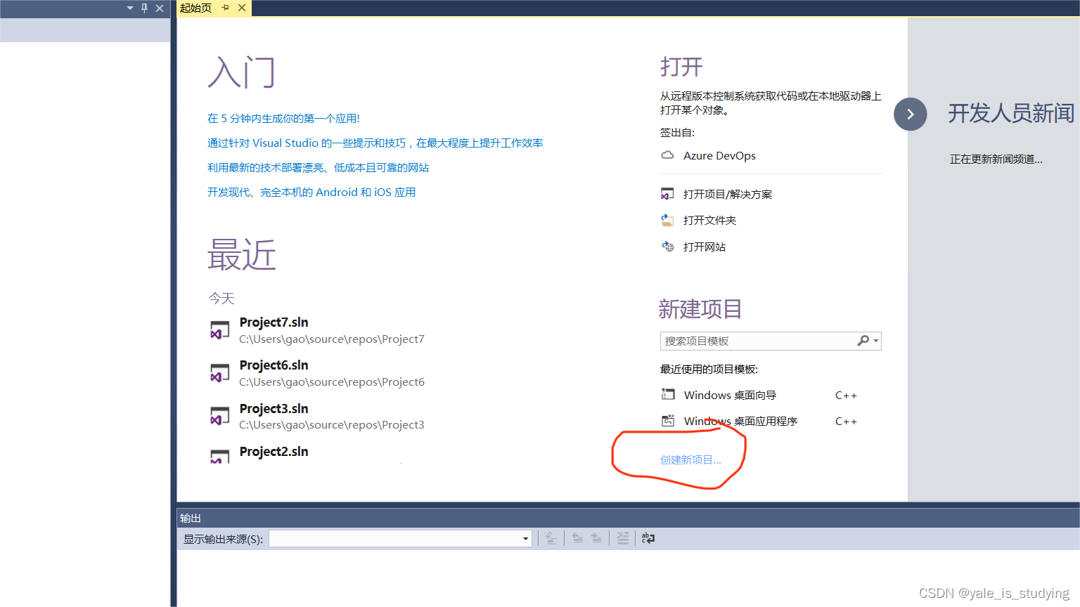
Task: Open the Android 和 iOS 应用 development link
Action: [x=311, y=192]
